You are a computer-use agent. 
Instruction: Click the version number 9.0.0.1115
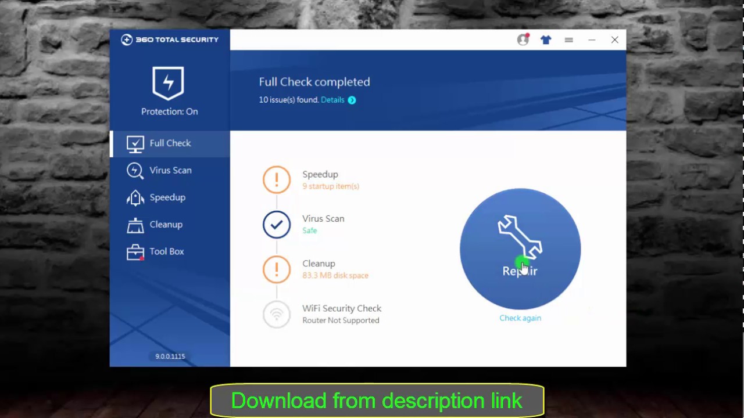pyautogui.click(x=170, y=356)
